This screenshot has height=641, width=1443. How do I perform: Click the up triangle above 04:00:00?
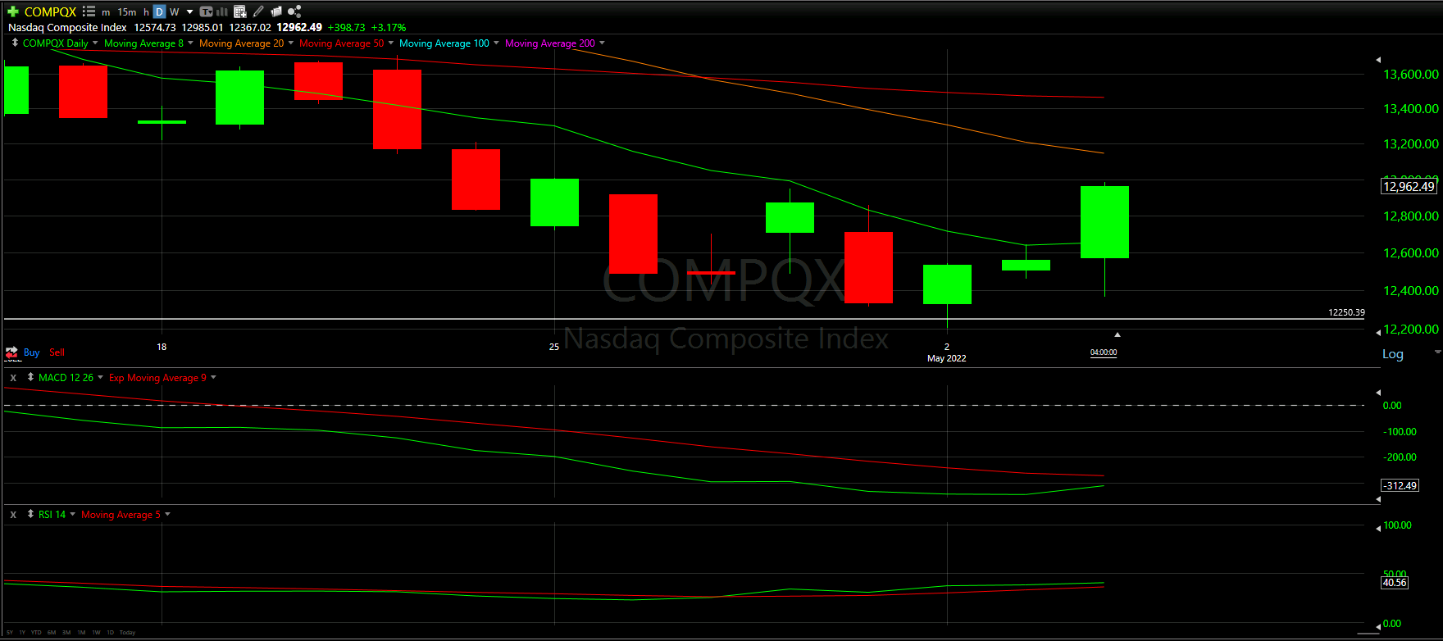click(1117, 334)
